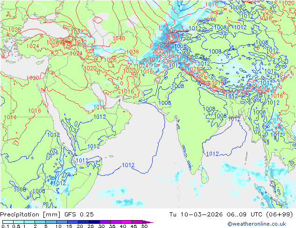Pick the magenta legend swatch right of 40
Viewport: 296px width, 228px height.
pos(127,222)
